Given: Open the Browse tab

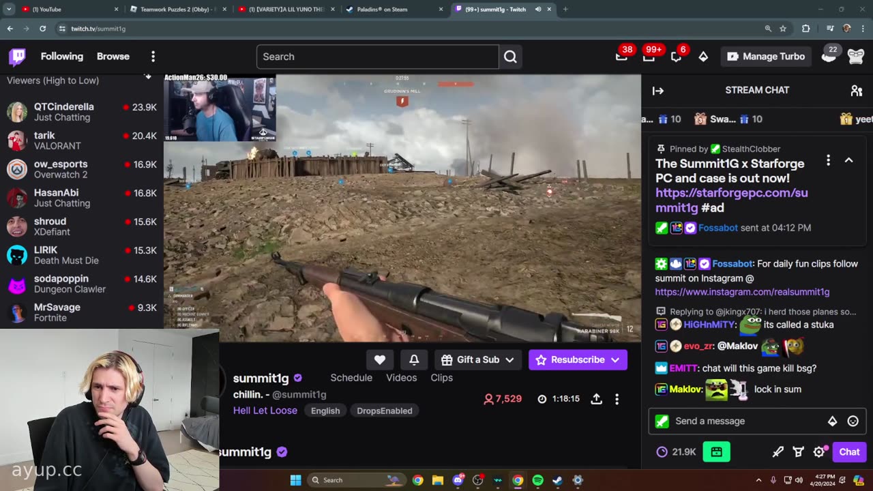Looking at the screenshot, I should tap(113, 57).
